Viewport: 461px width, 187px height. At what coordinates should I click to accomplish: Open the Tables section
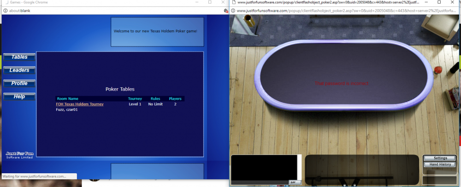tap(19, 57)
